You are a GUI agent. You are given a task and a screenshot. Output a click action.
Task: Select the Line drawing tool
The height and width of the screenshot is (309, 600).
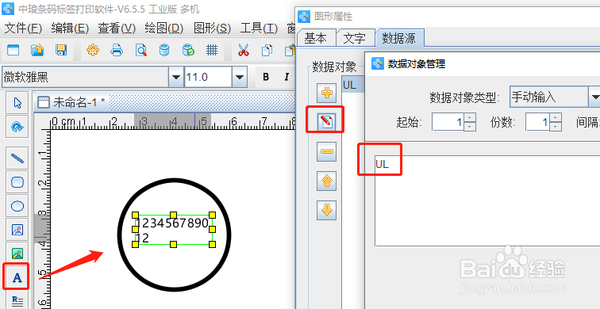(x=17, y=158)
